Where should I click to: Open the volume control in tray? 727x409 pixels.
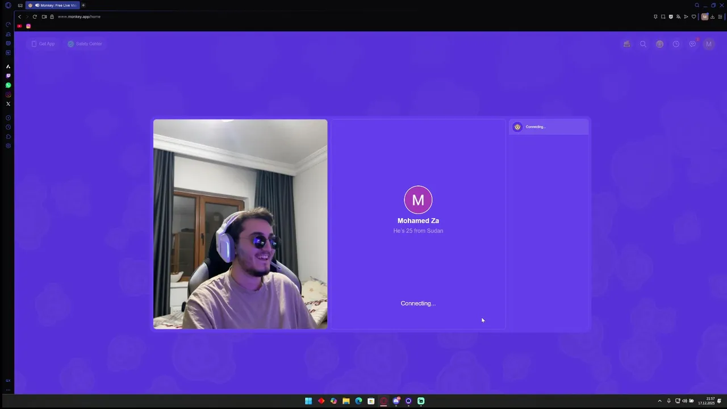pyautogui.click(x=684, y=401)
